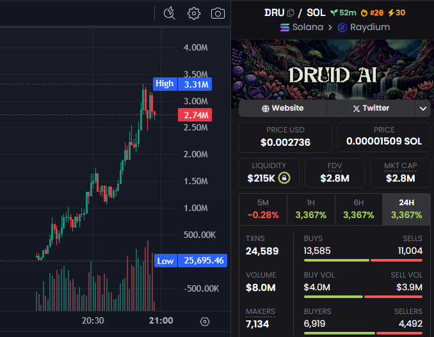Screen dimensions: 434x337
Task: Click the TXNS 24,589 value
Action: click(262, 251)
